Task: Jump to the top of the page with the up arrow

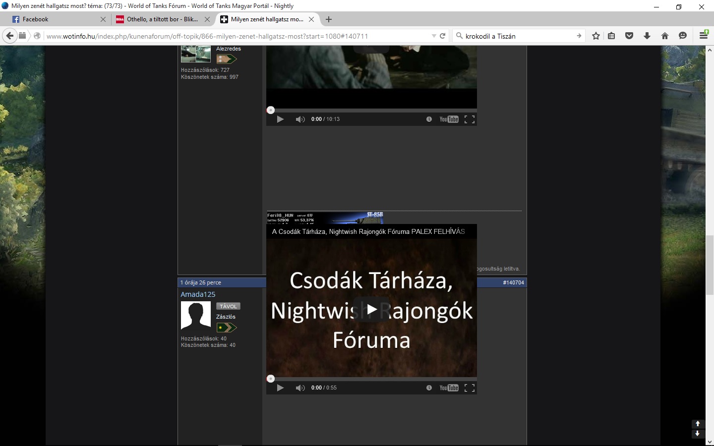Action: point(698,424)
